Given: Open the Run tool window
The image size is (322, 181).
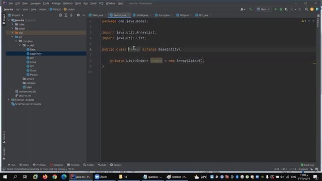Looking at the screenshot, I should tap(12, 165).
